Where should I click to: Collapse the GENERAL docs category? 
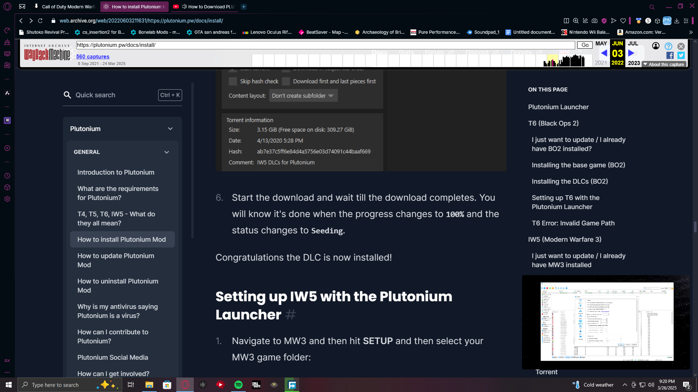[167, 152]
